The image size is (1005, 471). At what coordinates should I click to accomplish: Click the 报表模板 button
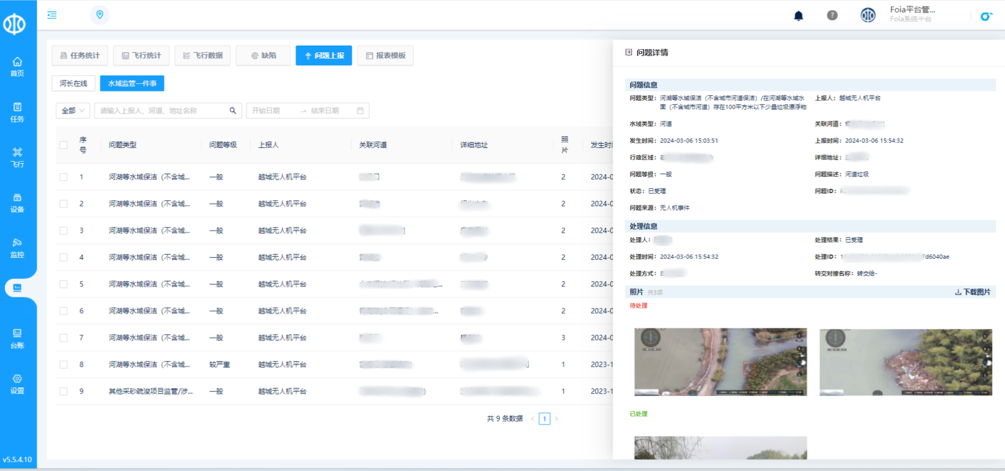(385, 55)
